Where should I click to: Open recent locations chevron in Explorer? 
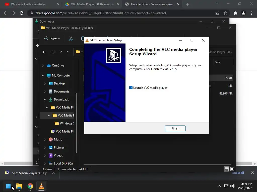pos(61,52)
